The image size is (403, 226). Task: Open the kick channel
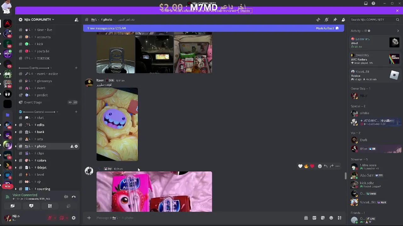(48, 44)
